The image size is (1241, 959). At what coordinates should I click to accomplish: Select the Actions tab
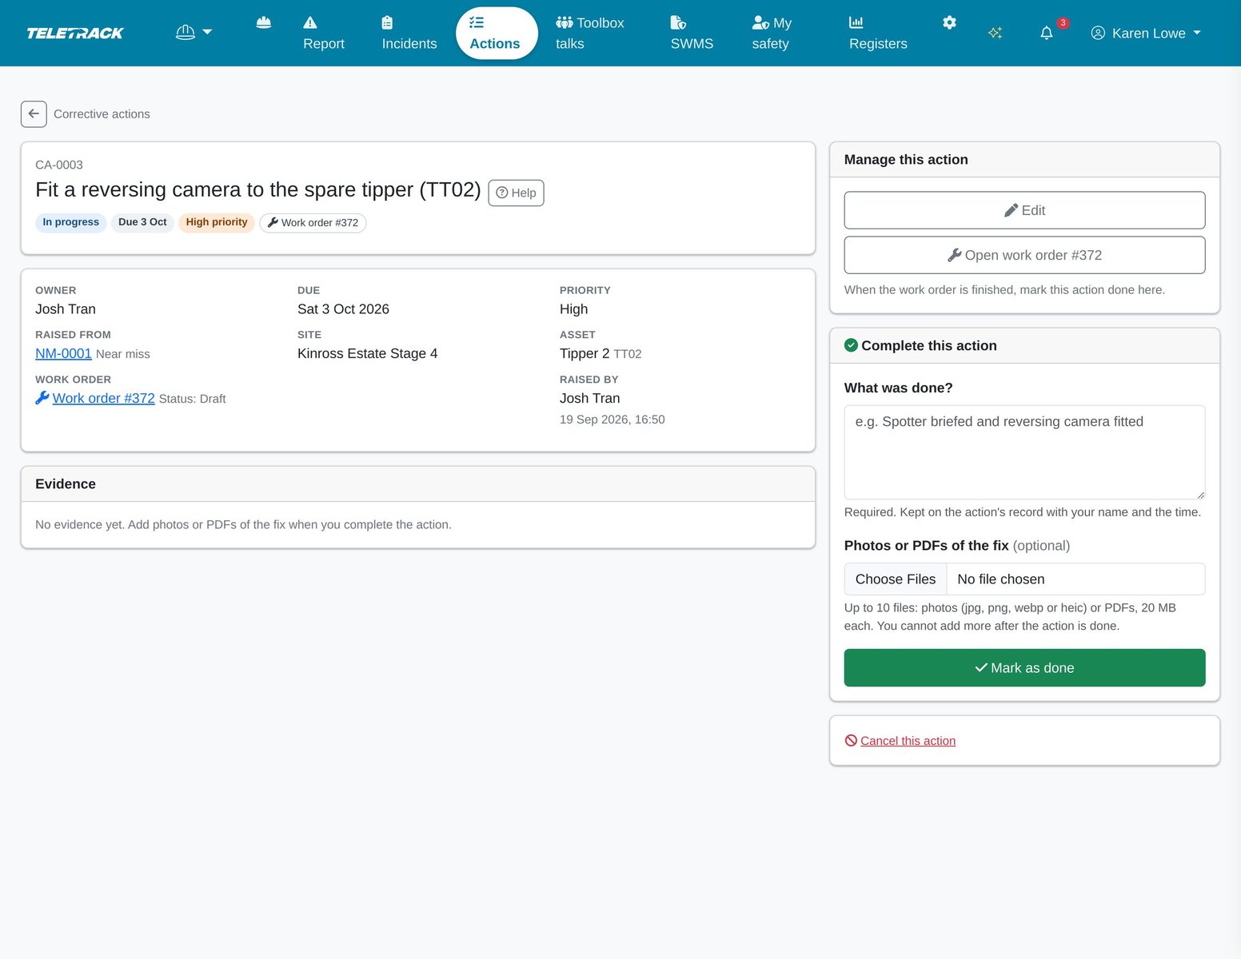tap(495, 33)
